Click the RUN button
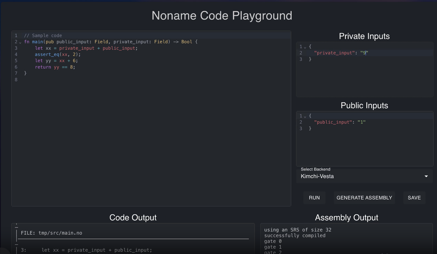 coord(314,198)
